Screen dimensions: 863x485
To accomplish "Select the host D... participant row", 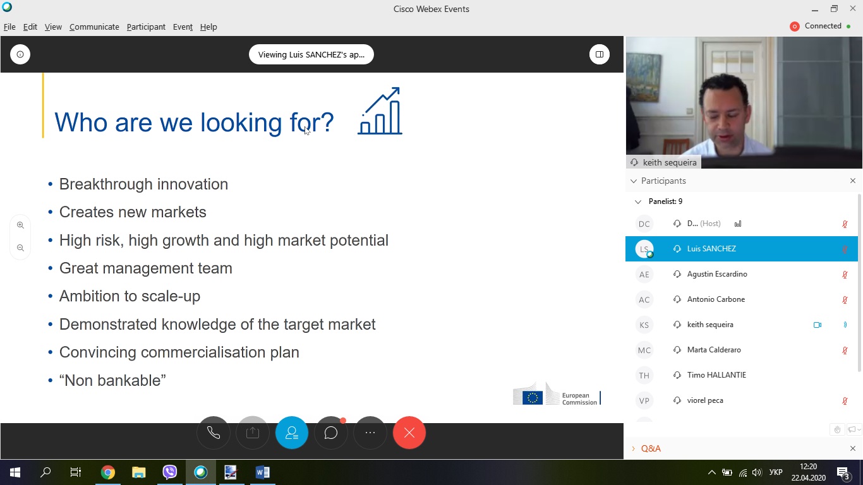I will 742,224.
